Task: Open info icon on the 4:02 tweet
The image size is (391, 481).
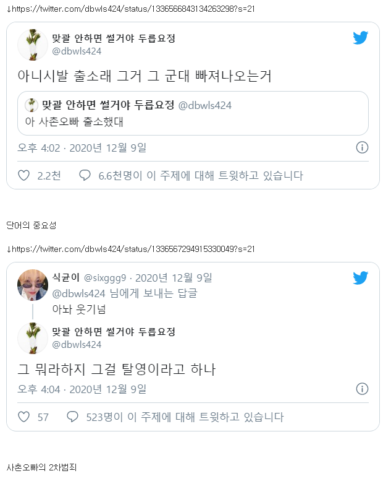Action: pos(362,147)
